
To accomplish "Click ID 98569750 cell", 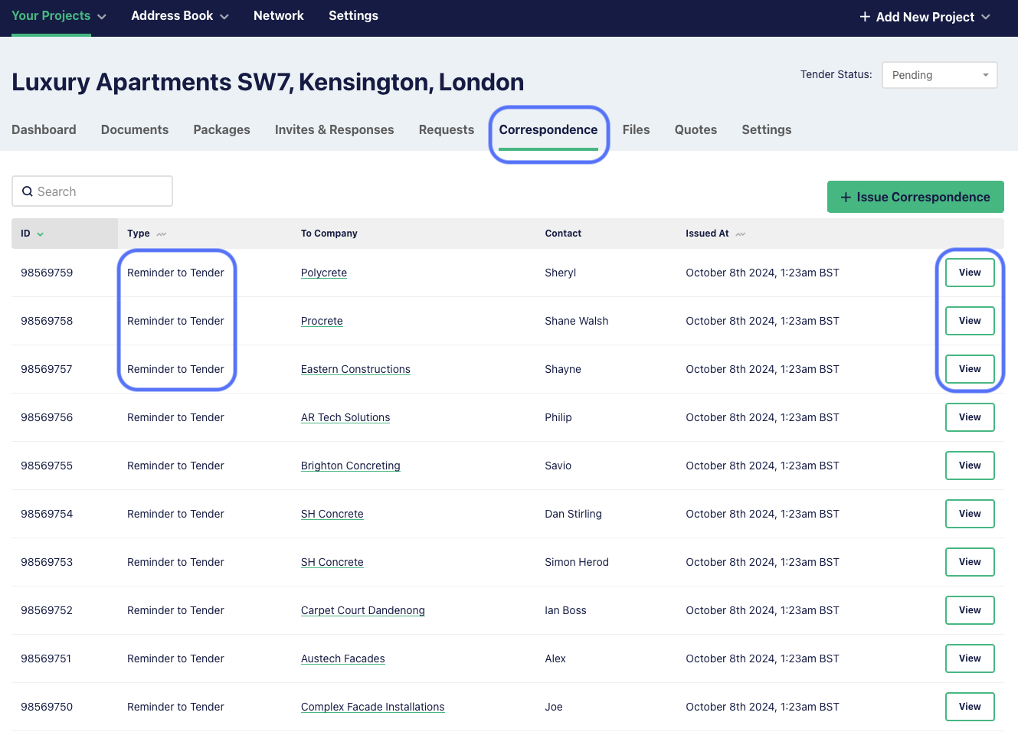I will tap(47, 707).
